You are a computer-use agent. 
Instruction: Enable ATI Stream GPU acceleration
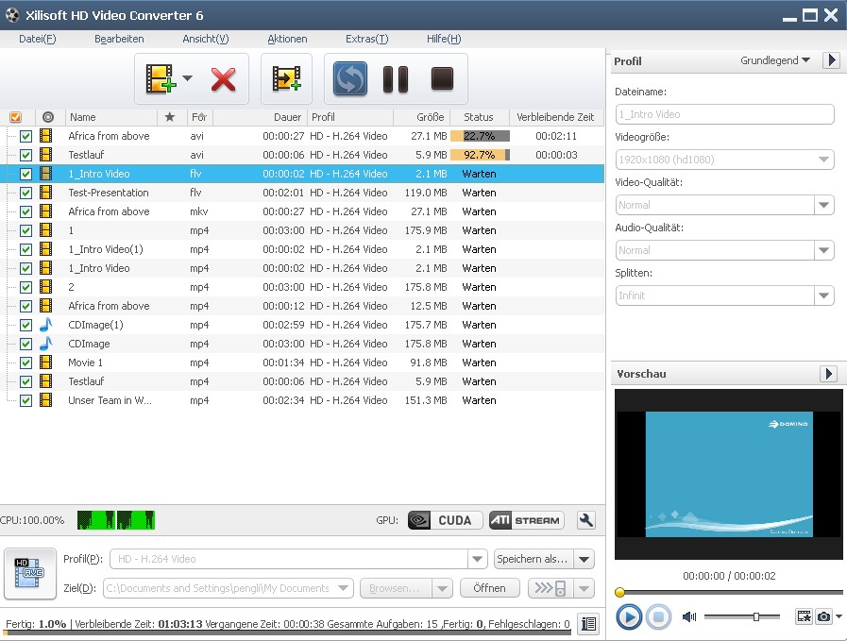pos(526,520)
